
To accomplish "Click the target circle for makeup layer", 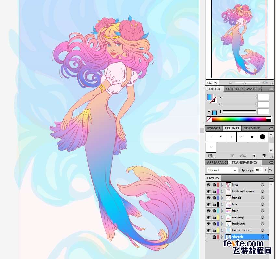I will point(262,217).
